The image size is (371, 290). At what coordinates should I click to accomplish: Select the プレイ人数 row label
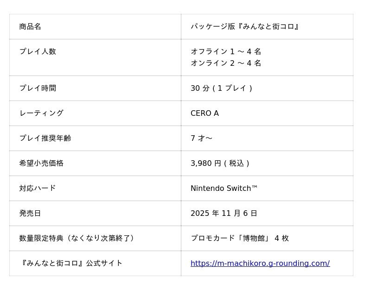[x=38, y=52]
